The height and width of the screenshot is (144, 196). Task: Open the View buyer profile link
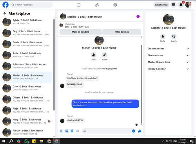(109, 69)
